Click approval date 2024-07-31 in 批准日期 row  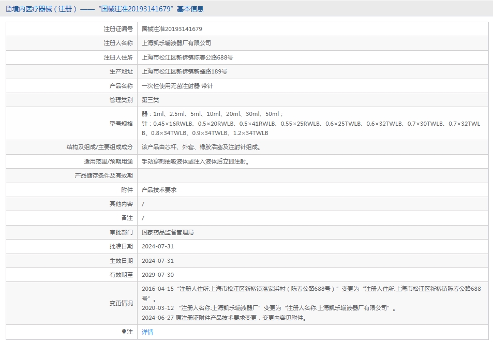coord(157,246)
